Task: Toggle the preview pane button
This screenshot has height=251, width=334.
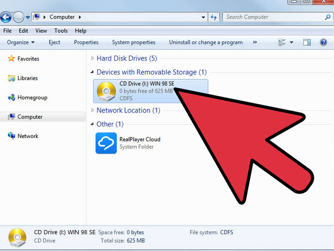Action: click(x=307, y=42)
